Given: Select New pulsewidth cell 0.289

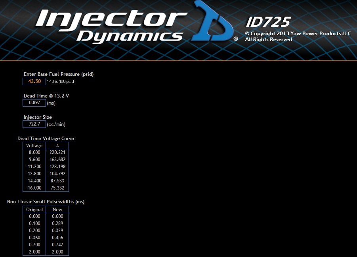Looking at the screenshot, I should (x=57, y=223).
